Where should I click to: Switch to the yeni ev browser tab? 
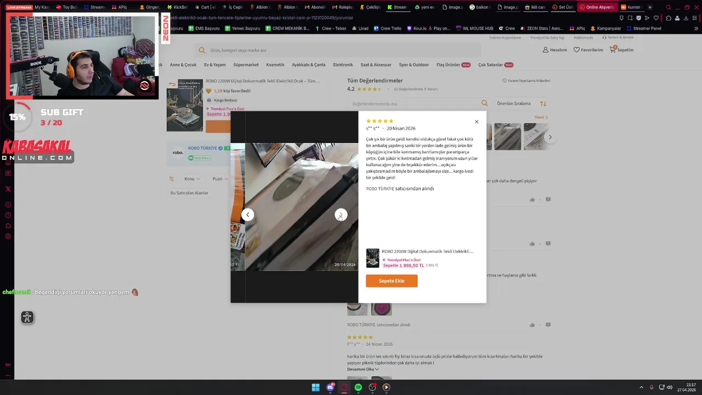(x=424, y=7)
